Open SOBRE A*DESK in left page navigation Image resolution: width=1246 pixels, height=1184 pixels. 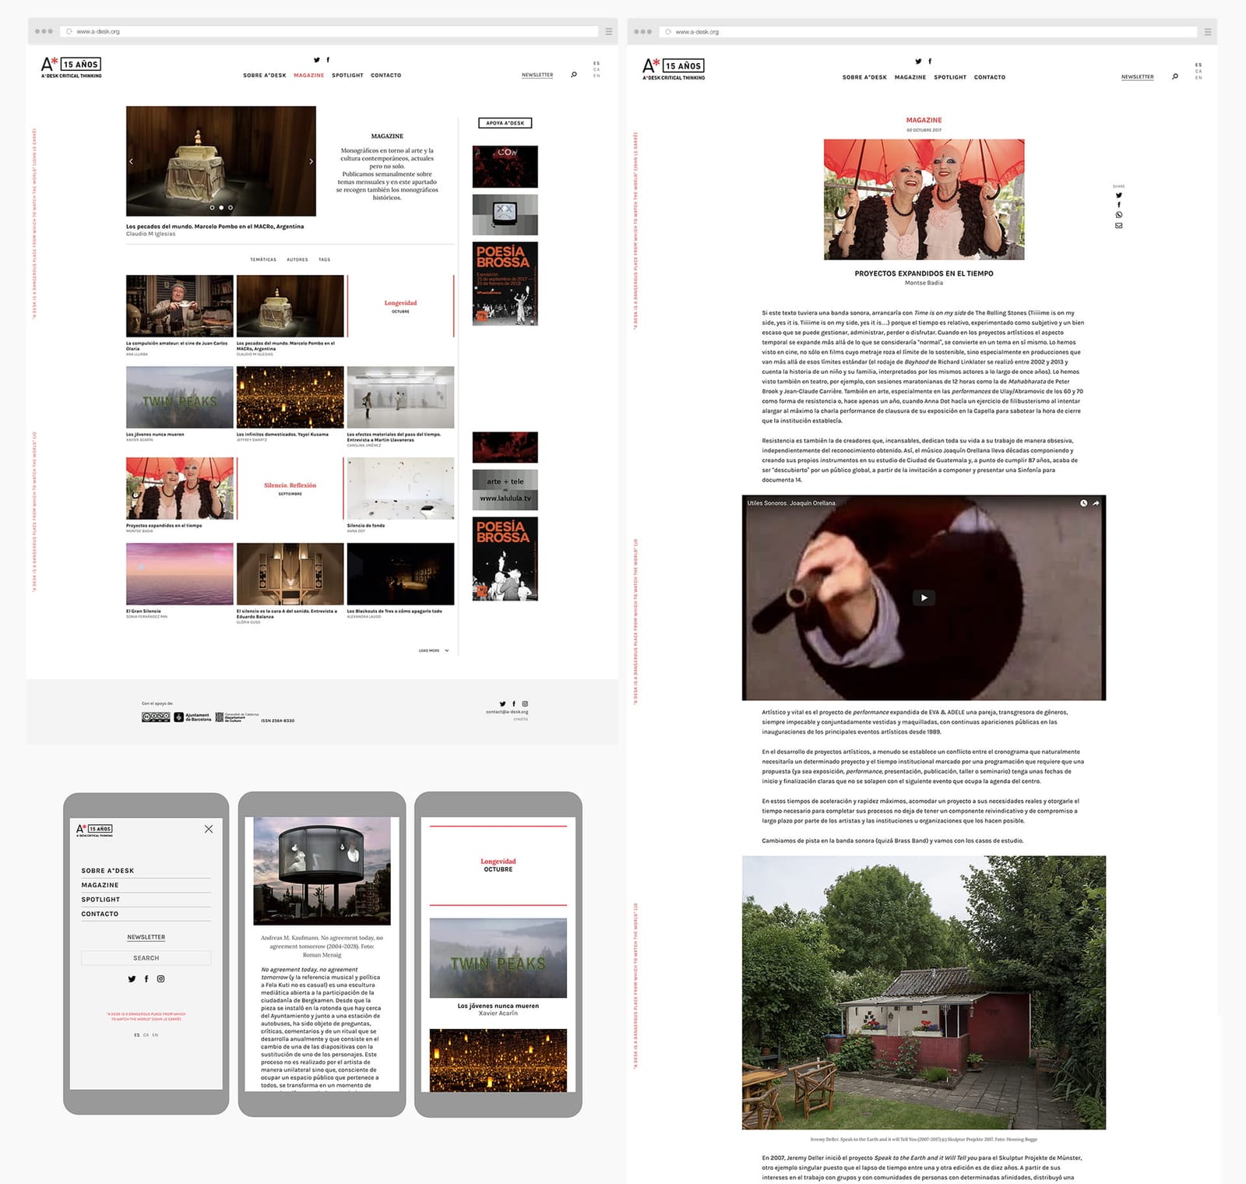(265, 76)
